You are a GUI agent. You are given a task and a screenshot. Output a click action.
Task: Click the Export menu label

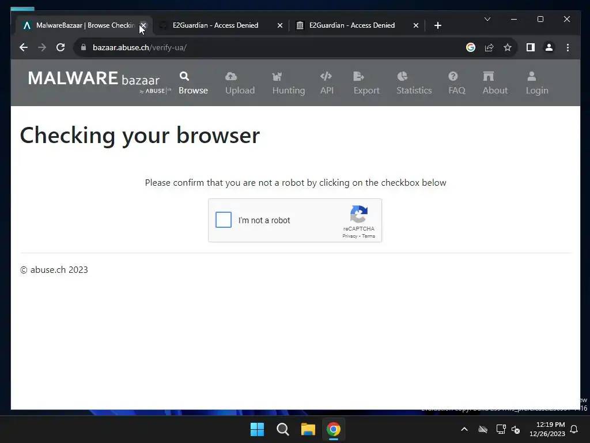(366, 91)
